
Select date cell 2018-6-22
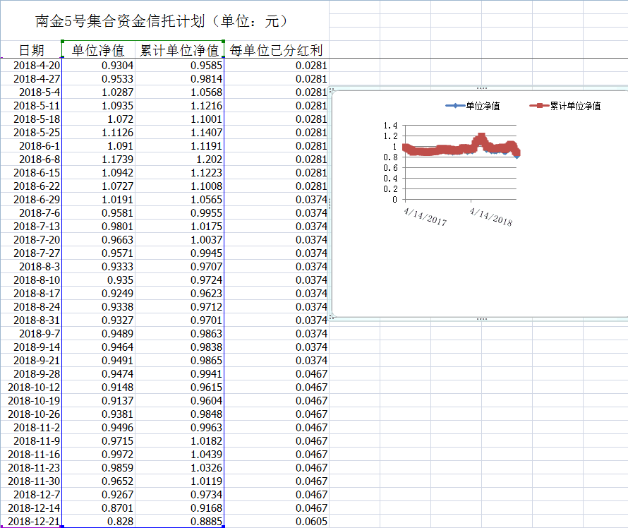(x=31, y=186)
